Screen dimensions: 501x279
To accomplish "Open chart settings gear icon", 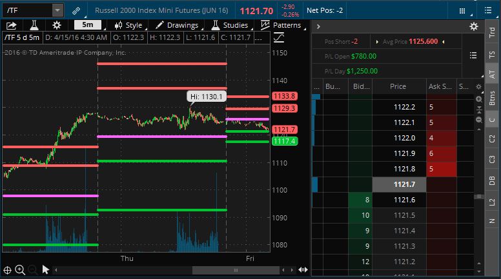I will tap(57, 25).
